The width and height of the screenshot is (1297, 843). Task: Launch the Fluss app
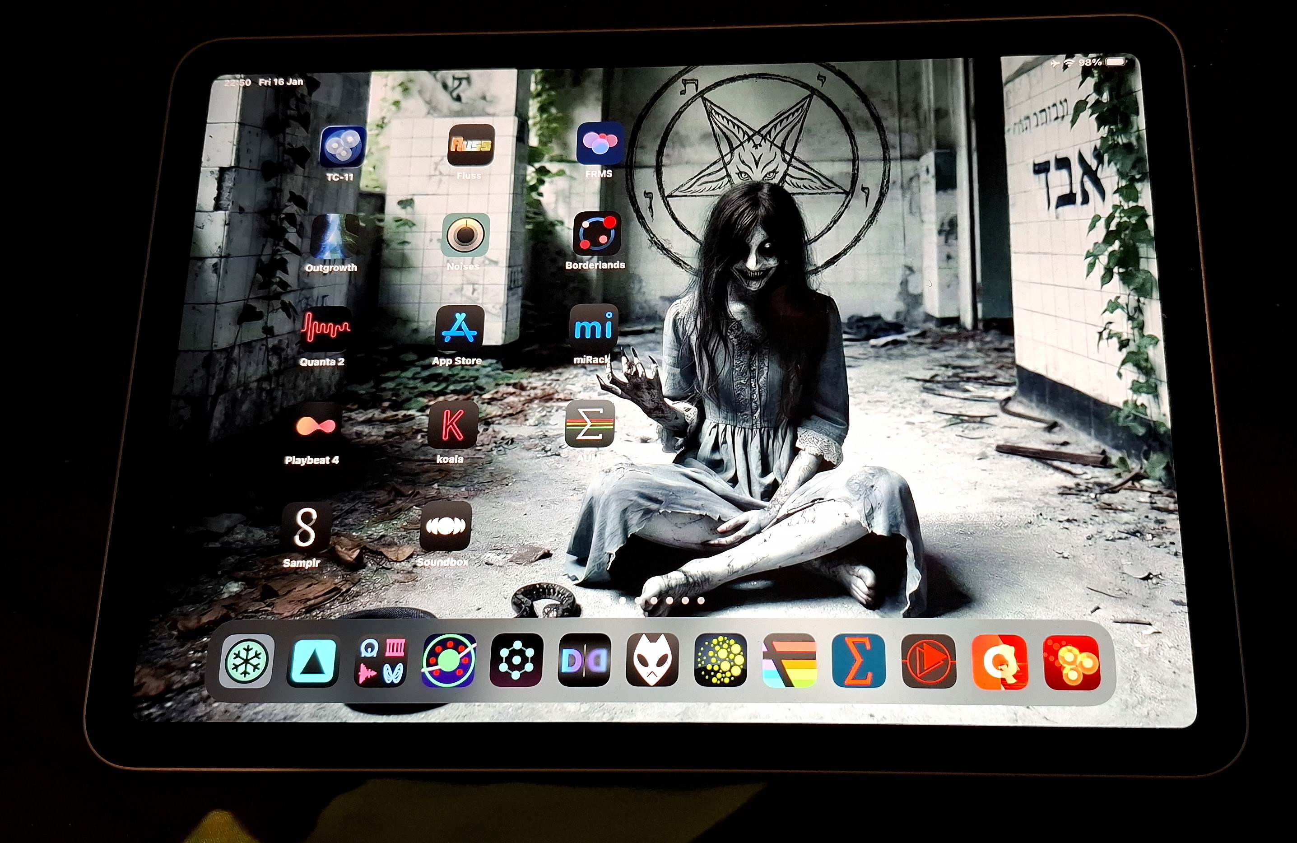(470, 144)
